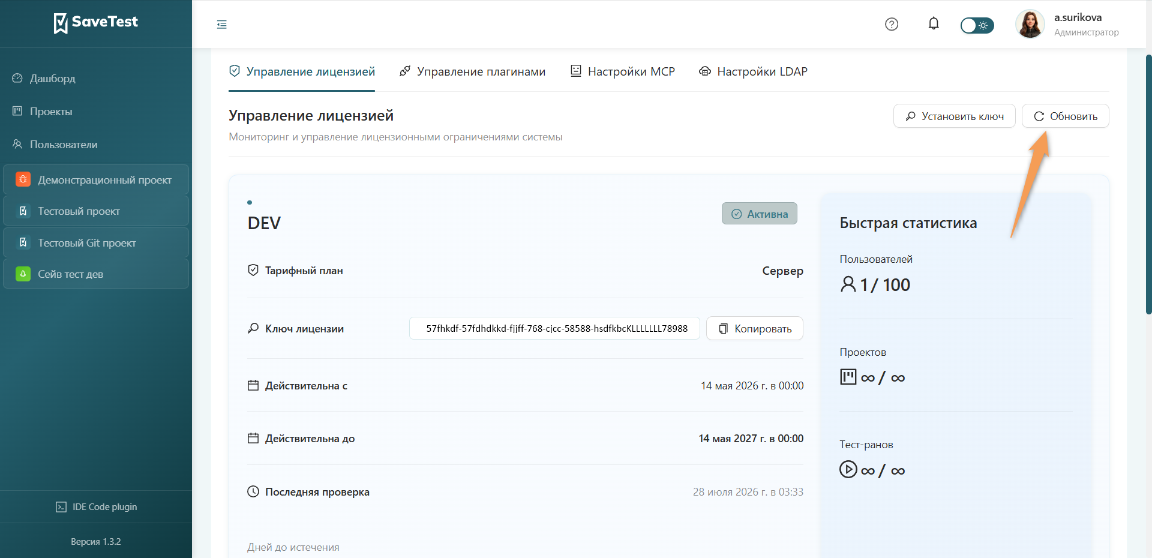Image resolution: width=1152 pixels, height=558 pixels.
Task: Click green icon of Сейв тест дев
Action: click(x=23, y=274)
